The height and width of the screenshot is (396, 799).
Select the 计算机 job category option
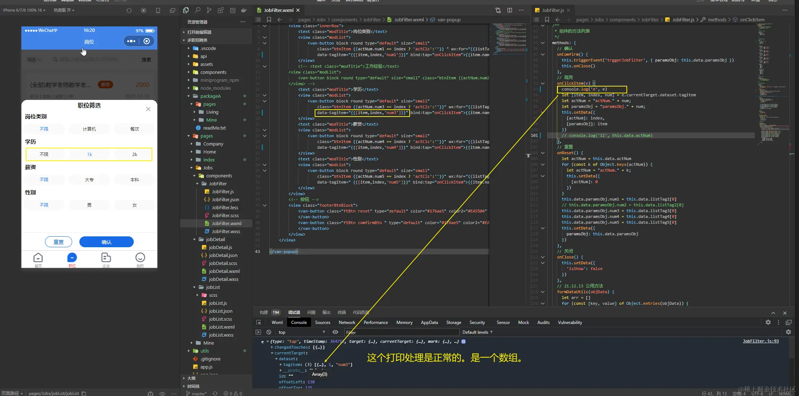pyautogui.click(x=89, y=129)
